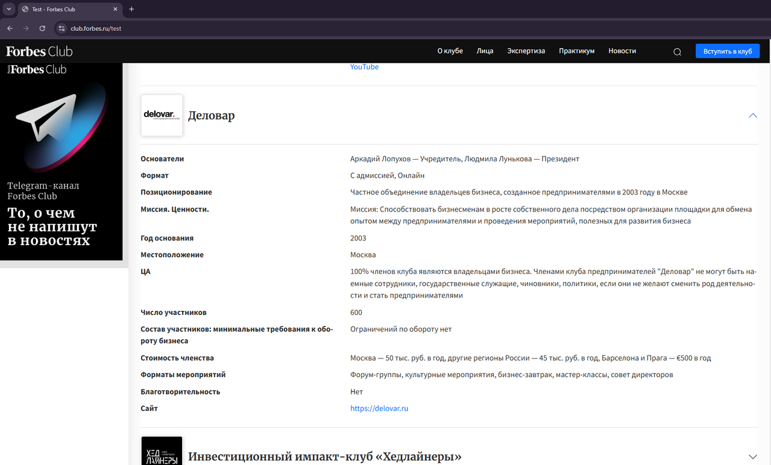Screen dimensions: 771x465
Task: Click the Вступить в клуб button
Action: click(728, 51)
